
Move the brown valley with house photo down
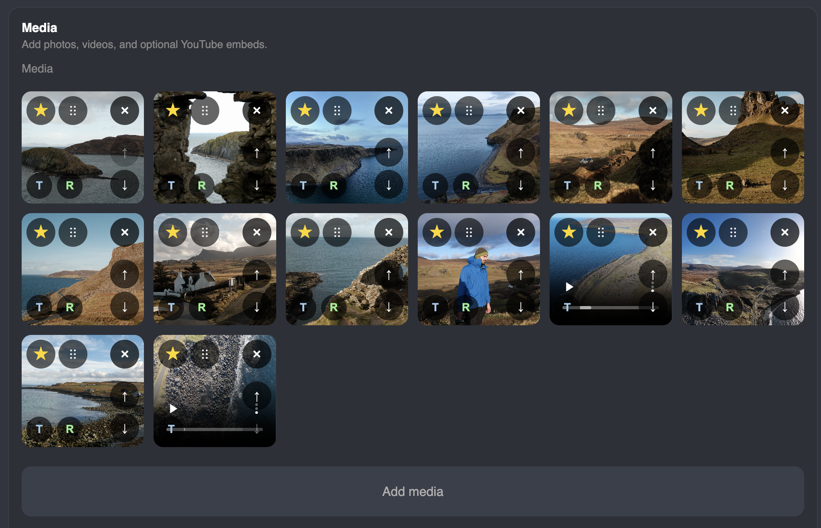pyautogui.click(x=653, y=185)
